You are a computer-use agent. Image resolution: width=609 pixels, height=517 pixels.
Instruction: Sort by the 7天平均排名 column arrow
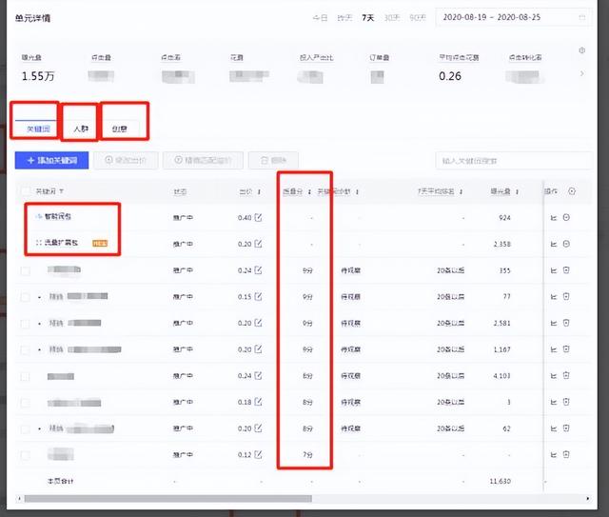tap(461, 191)
